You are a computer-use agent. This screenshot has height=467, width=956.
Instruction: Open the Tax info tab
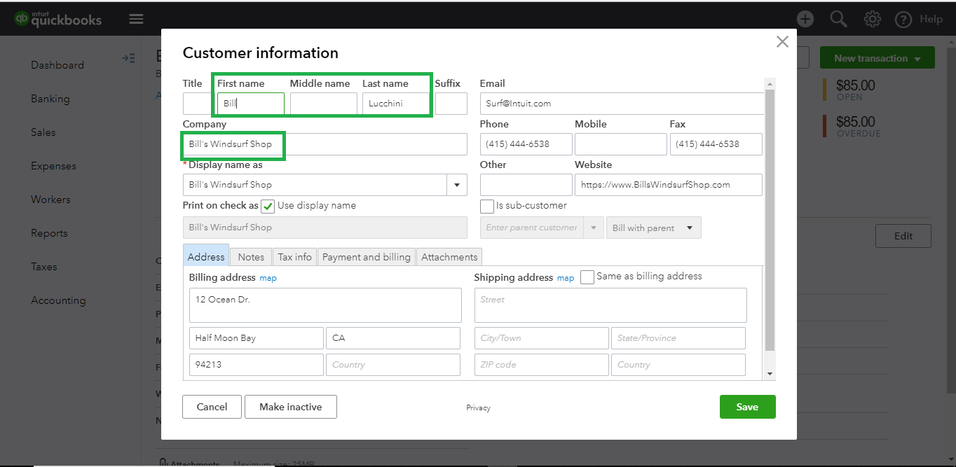coord(294,257)
